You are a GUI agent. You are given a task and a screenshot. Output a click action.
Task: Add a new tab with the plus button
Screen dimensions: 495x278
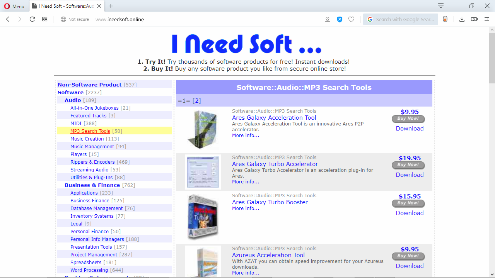coord(111,6)
